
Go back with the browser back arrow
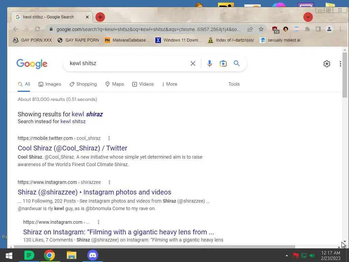click(x=16, y=29)
